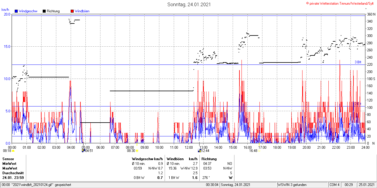
Task: Click the Sensor table header
Action: click(8, 159)
